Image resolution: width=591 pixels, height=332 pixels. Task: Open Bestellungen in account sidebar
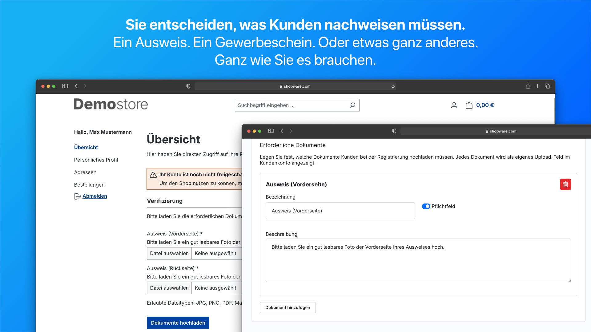point(89,185)
